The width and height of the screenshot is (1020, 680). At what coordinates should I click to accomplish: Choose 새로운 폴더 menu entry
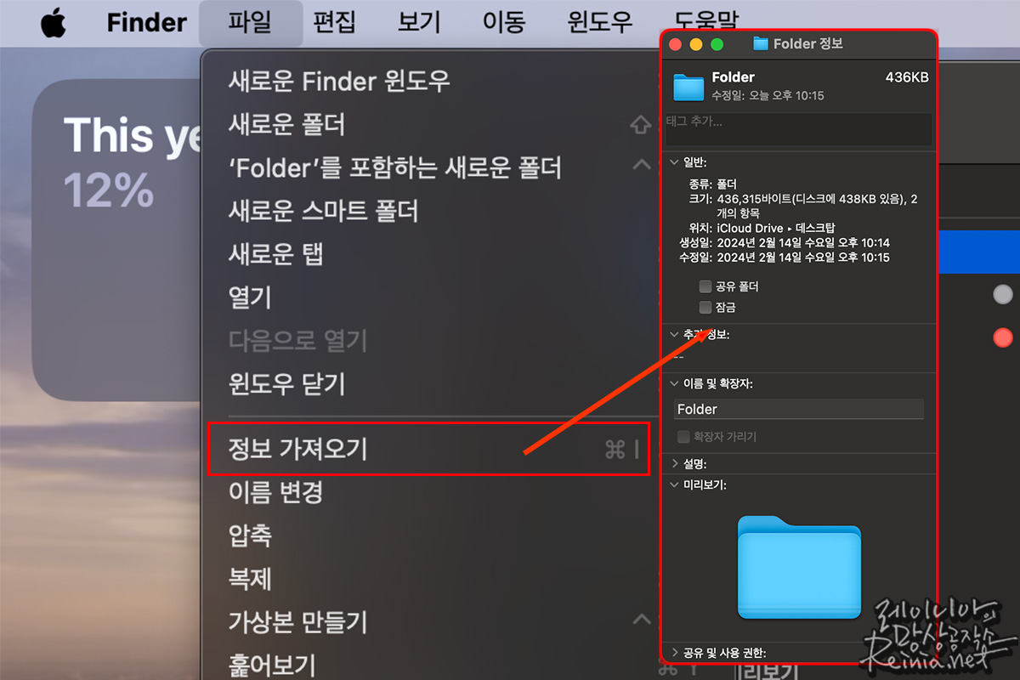(x=286, y=125)
